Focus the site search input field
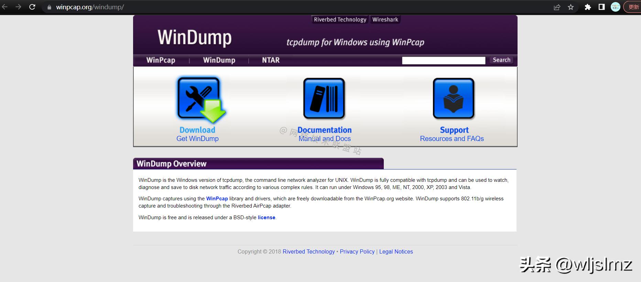Viewport: 641px width, 282px height. point(444,60)
